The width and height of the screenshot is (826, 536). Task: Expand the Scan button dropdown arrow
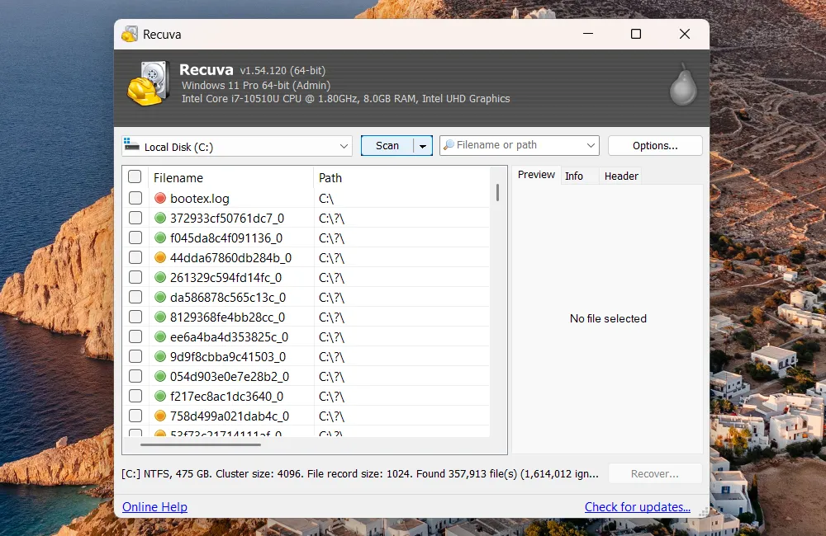(x=423, y=146)
